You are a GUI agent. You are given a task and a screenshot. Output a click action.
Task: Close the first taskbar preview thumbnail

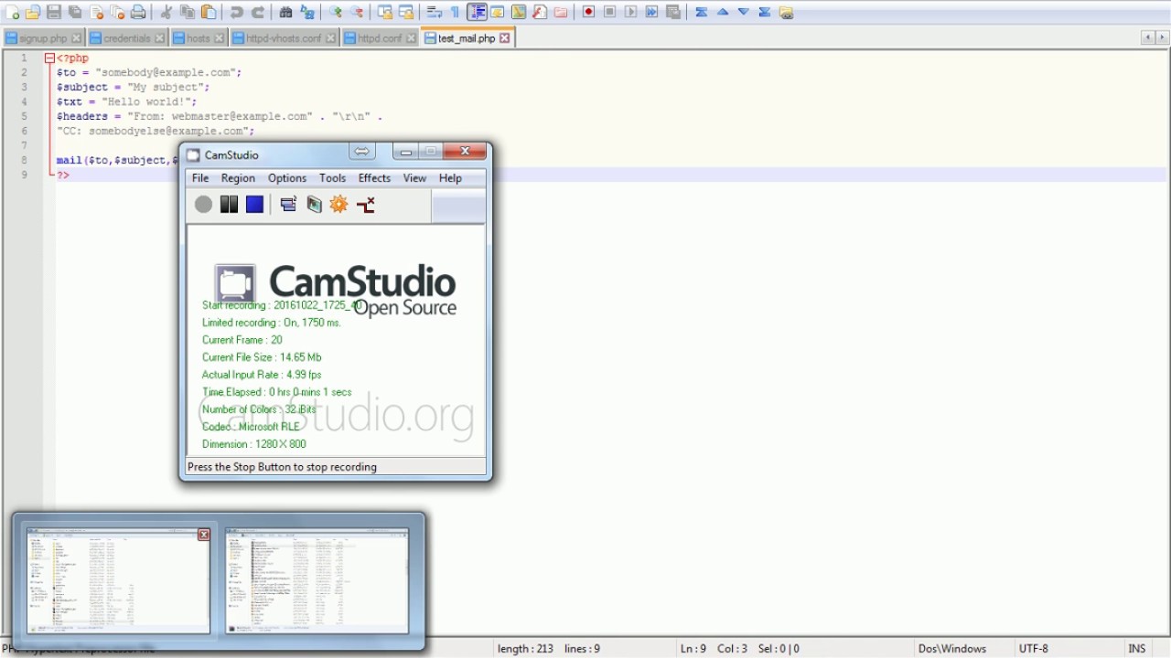pos(204,535)
